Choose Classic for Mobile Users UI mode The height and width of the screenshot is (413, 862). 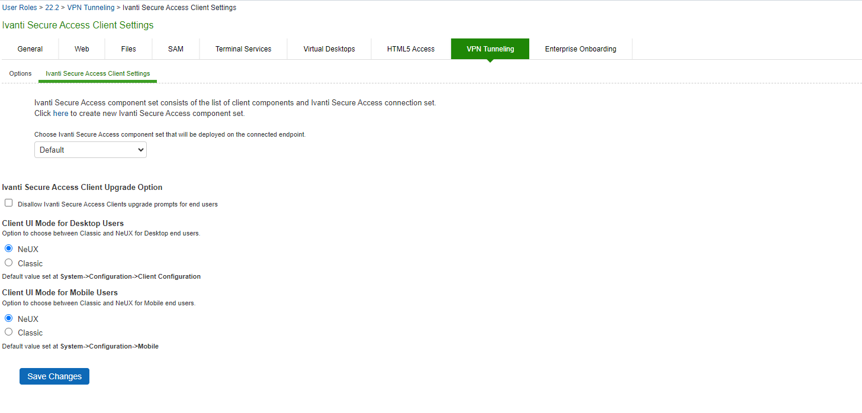click(x=9, y=332)
